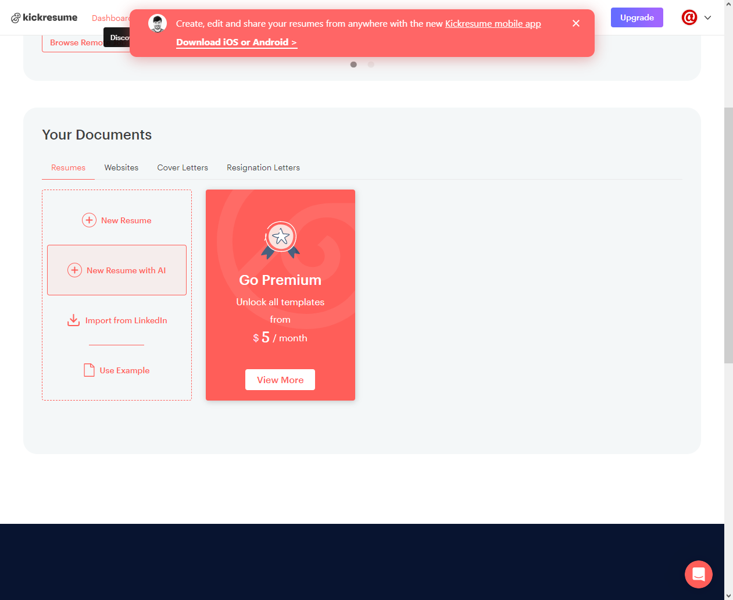Open the chat support widget

pyautogui.click(x=699, y=574)
